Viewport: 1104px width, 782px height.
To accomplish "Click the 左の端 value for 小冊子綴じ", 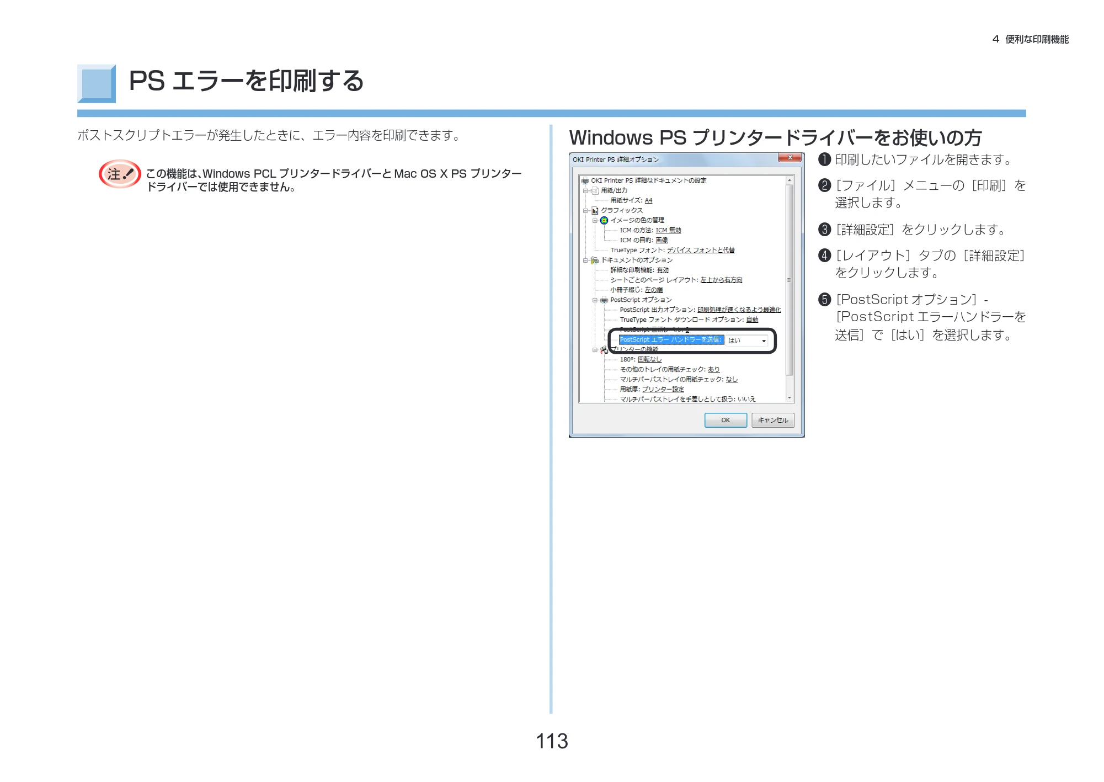I will [654, 290].
